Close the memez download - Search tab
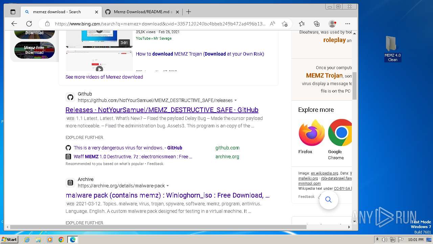 (96, 12)
